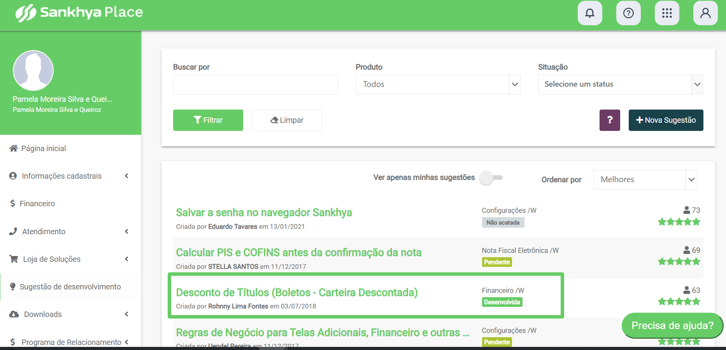Click the dollar icon beside Financeiro
Screen dimensions: 726x350
[x=12, y=204]
